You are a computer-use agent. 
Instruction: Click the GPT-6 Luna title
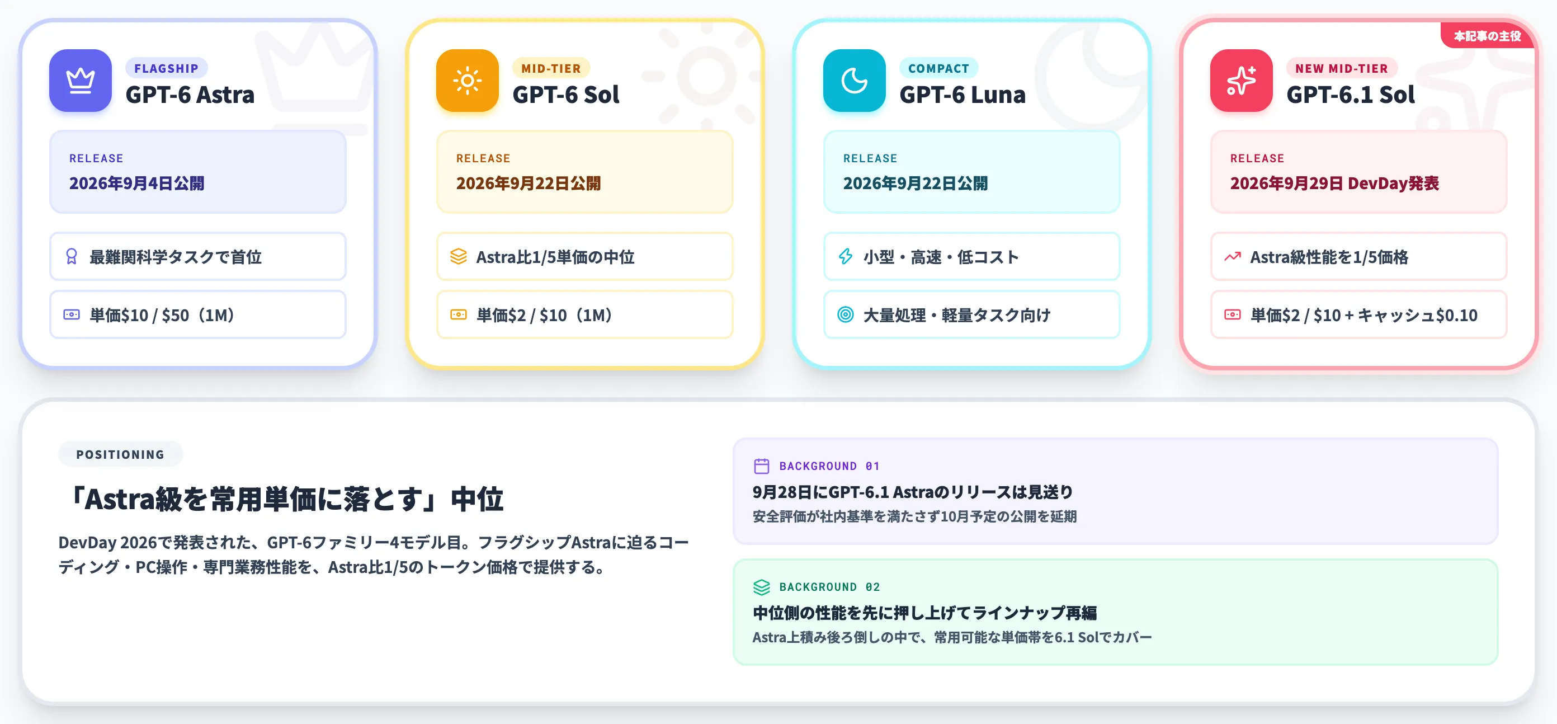point(962,95)
